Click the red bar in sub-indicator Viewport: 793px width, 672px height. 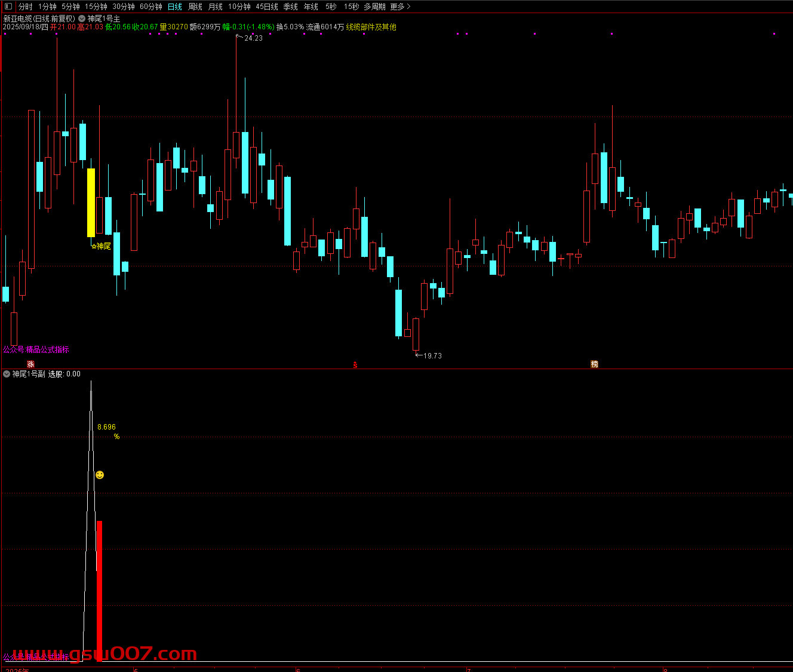pyautogui.click(x=99, y=590)
